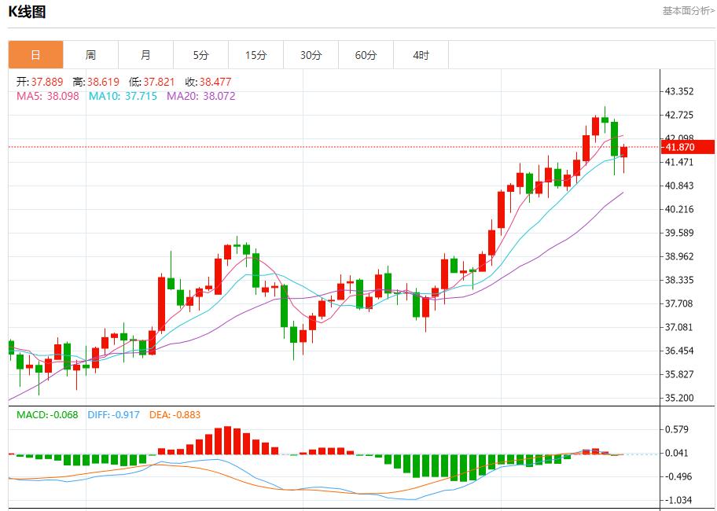717x511 pixels.
Task: Select the 5分 interval
Action: (200, 55)
